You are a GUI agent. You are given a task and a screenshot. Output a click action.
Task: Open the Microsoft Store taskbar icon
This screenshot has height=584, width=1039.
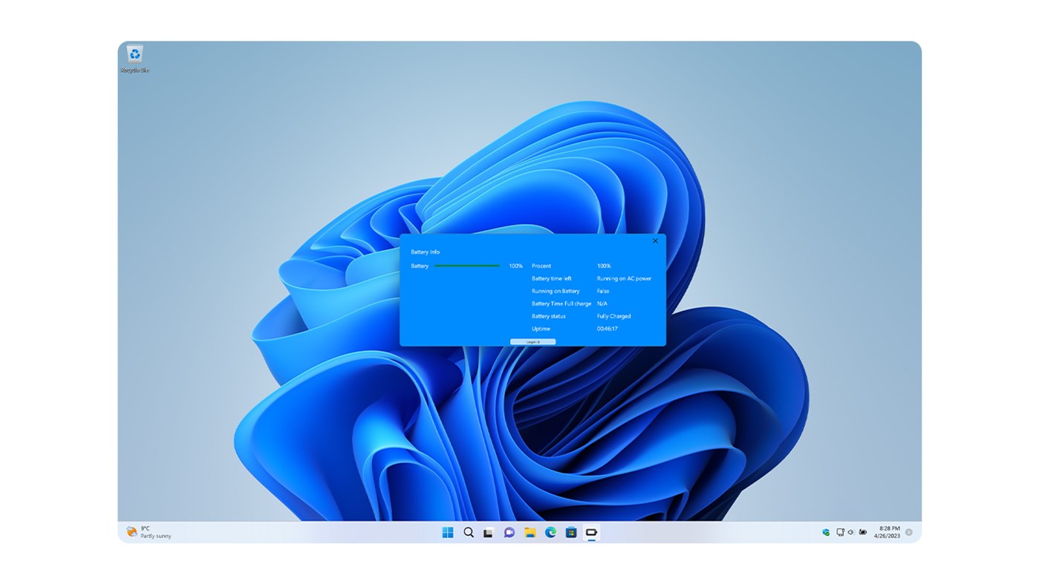click(571, 532)
